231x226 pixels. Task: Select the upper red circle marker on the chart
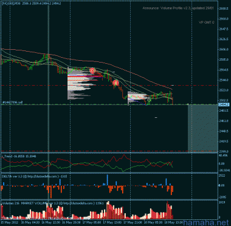click(x=92, y=70)
